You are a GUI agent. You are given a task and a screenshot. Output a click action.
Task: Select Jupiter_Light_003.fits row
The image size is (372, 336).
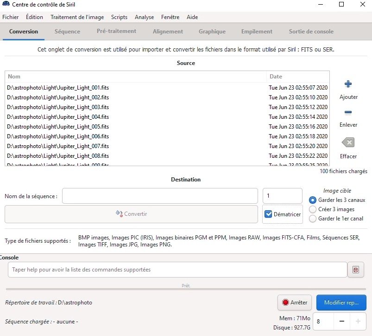167,107
